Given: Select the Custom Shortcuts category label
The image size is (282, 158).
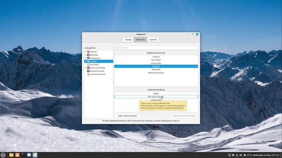Looking at the screenshot, I should click(x=97, y=74).
